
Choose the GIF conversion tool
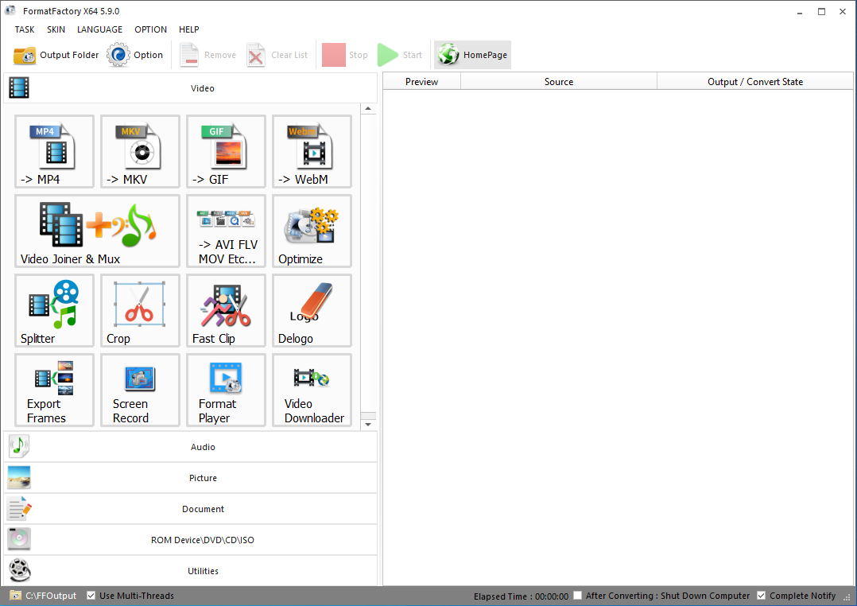226,151
